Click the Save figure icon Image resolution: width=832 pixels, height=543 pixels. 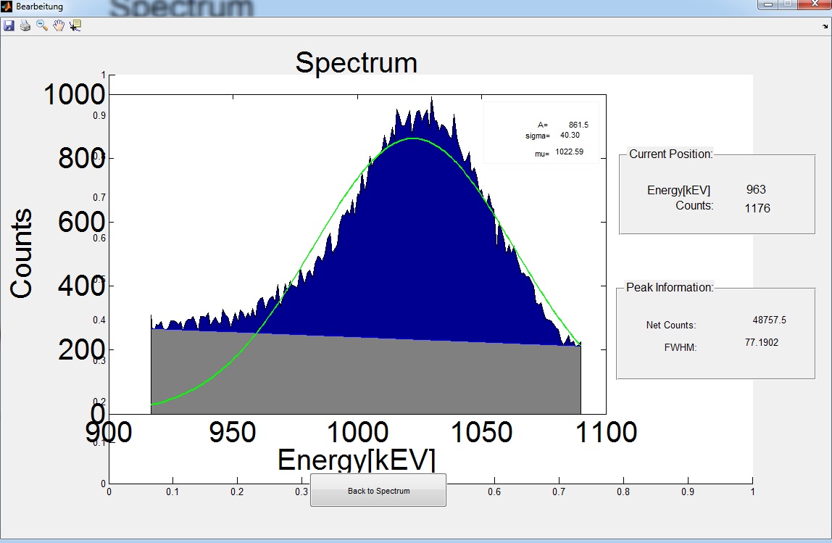click(9, 25)
